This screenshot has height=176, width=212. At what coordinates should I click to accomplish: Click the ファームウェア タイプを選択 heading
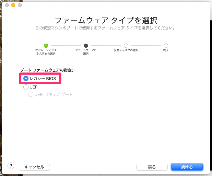(106, 20)
